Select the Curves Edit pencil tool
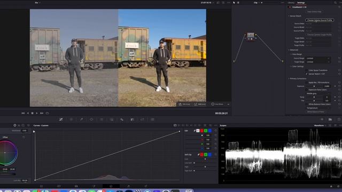This screenshot has width=342, height=192. [x=195, y=131]
